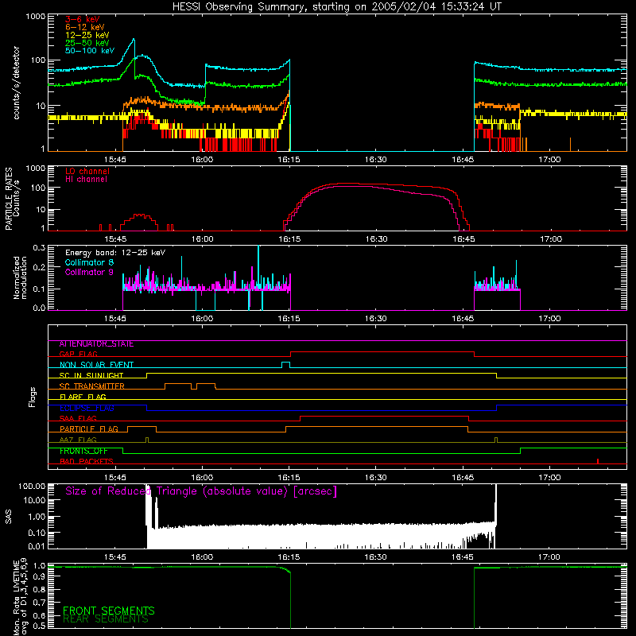The height and width of the screenshot is (636, 636).
Task: Click the red BAD_PACKETS spike after 17:00
Action: (598, 461)
